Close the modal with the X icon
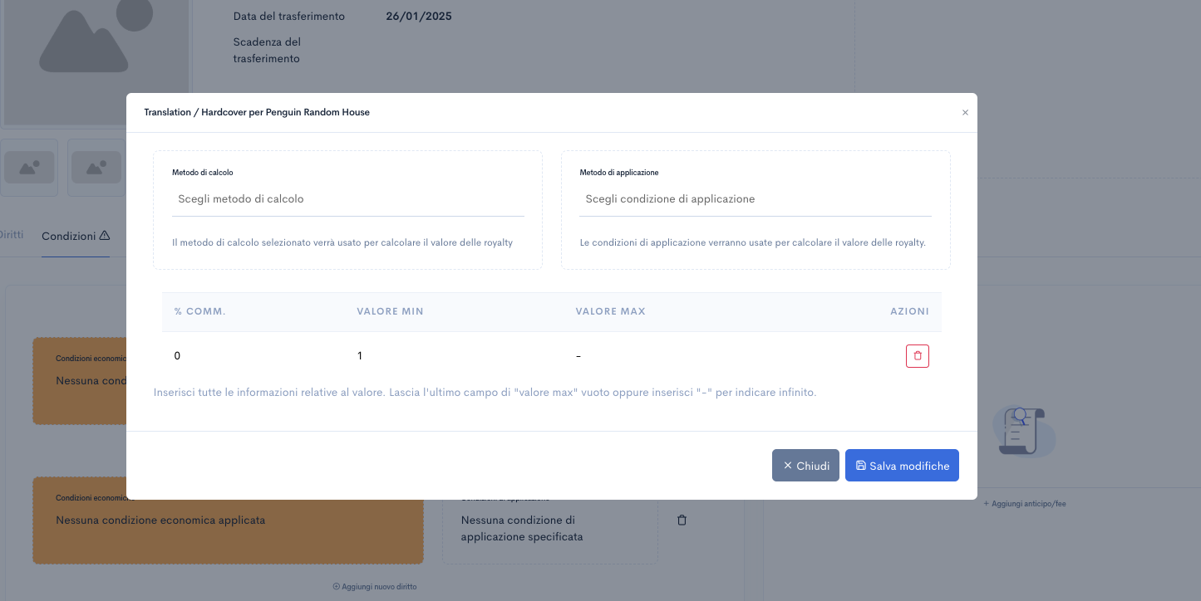Screen dimensions: 1201x601 pyautogui.click(x=965, y=113)
